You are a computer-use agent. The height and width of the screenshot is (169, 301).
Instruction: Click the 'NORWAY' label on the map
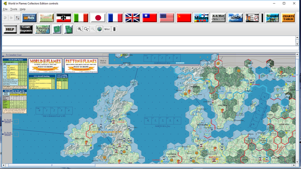(x=195, y=87)
